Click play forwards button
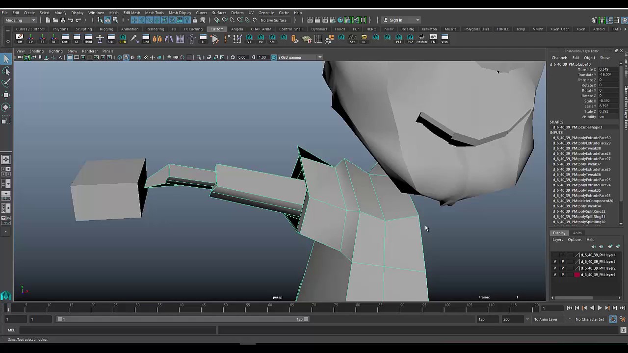 (599, 308)
